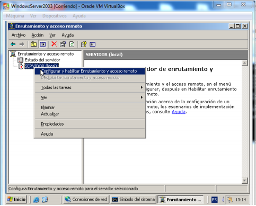Click the ES language indicator
Screen dimensions: 256x206
tap(214, 200)
